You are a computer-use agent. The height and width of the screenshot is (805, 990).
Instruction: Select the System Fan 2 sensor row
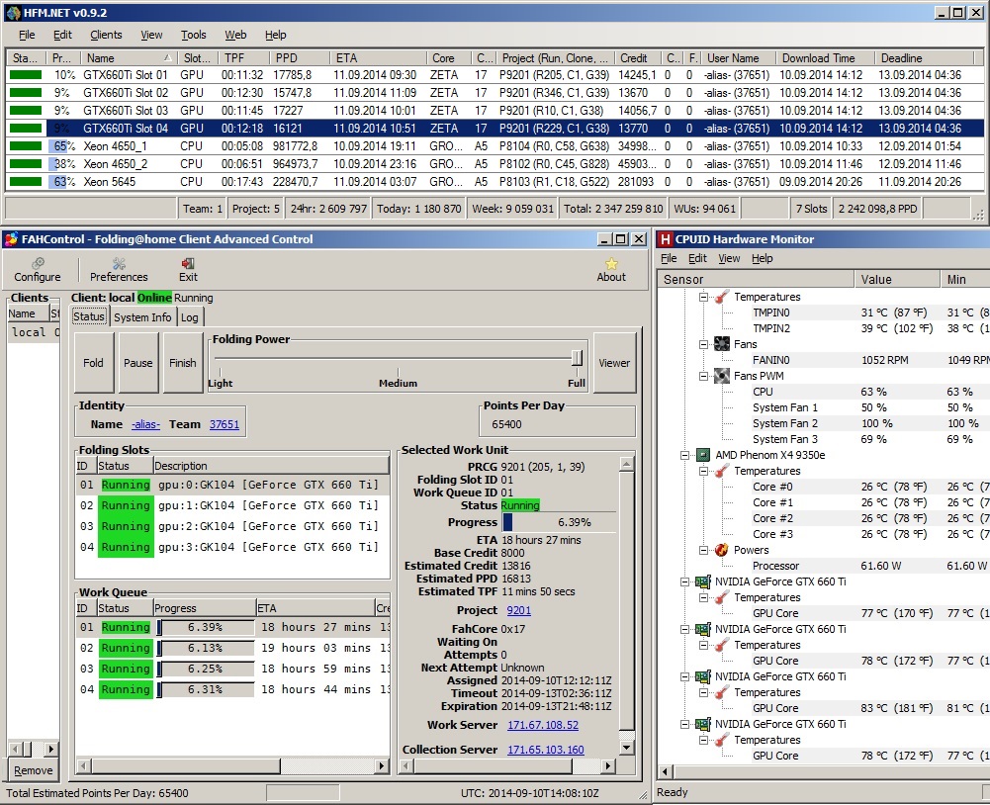coord(824,423)
